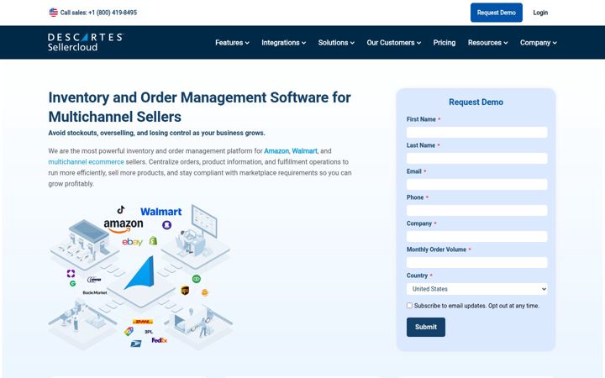Click the Walmart logo in the illustration
The width and height of the screenshot is (605, 378).
click(160, 212)
